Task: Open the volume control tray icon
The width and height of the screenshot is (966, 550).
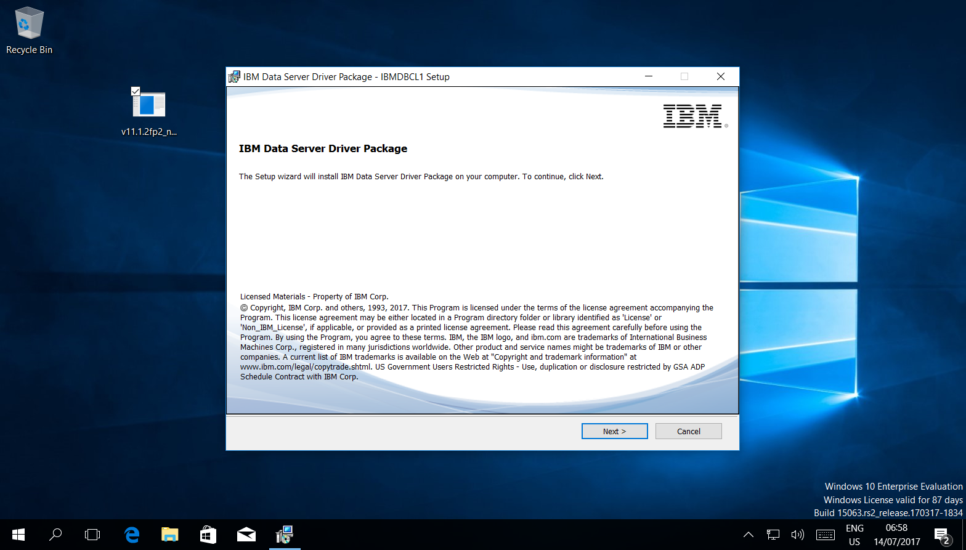Action: pos(798,535)
